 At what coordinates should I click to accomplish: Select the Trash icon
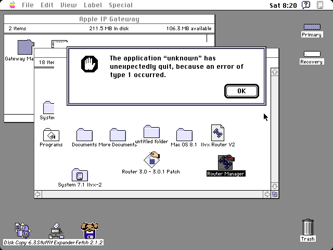coord(308,227)
